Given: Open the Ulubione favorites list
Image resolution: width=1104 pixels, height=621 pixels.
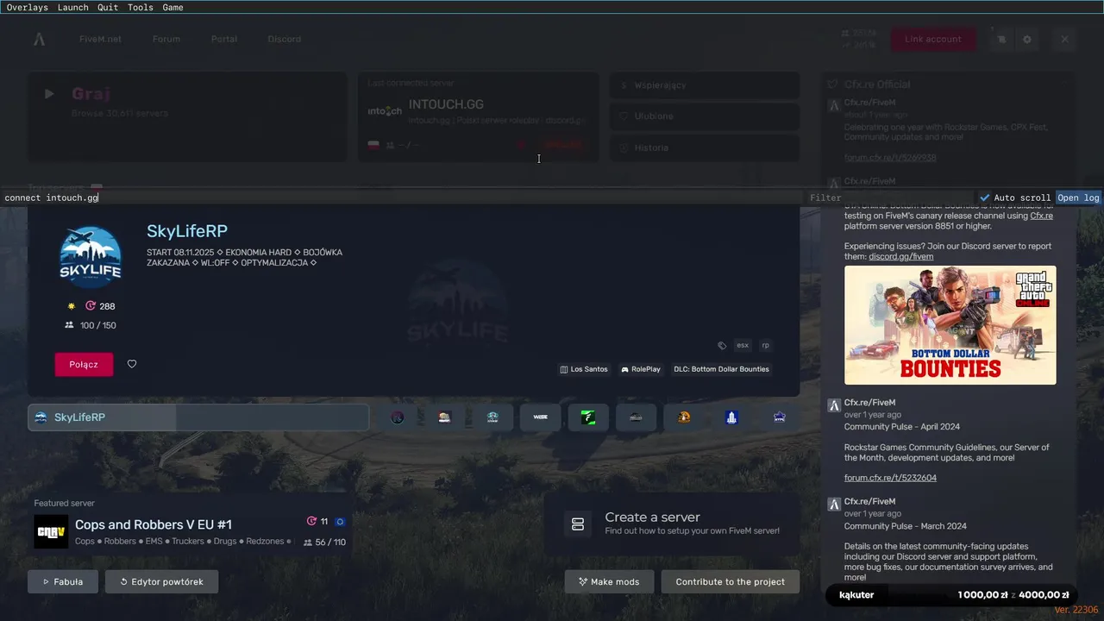Looking at the screenshot, I should (x=705, y=116).
